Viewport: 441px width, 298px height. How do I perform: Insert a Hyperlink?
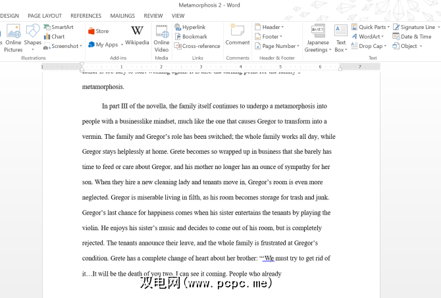(x=190, y=27)
